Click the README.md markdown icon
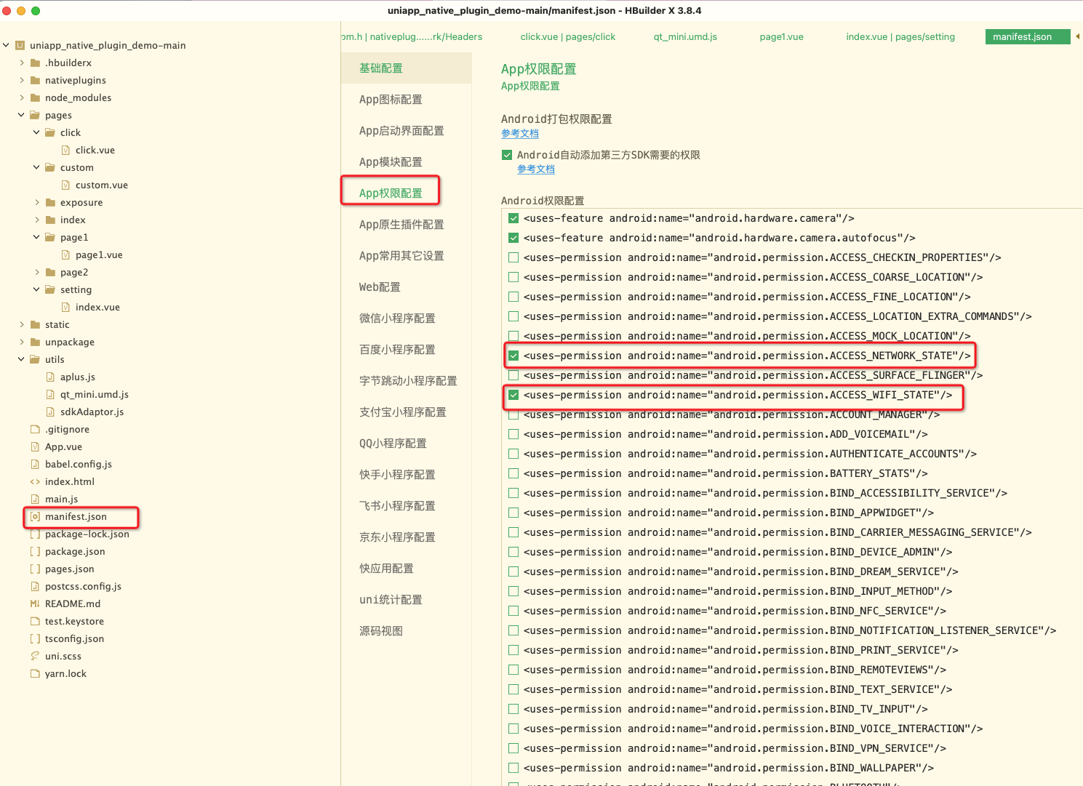 pyautogui.click(x=35, y=604)
